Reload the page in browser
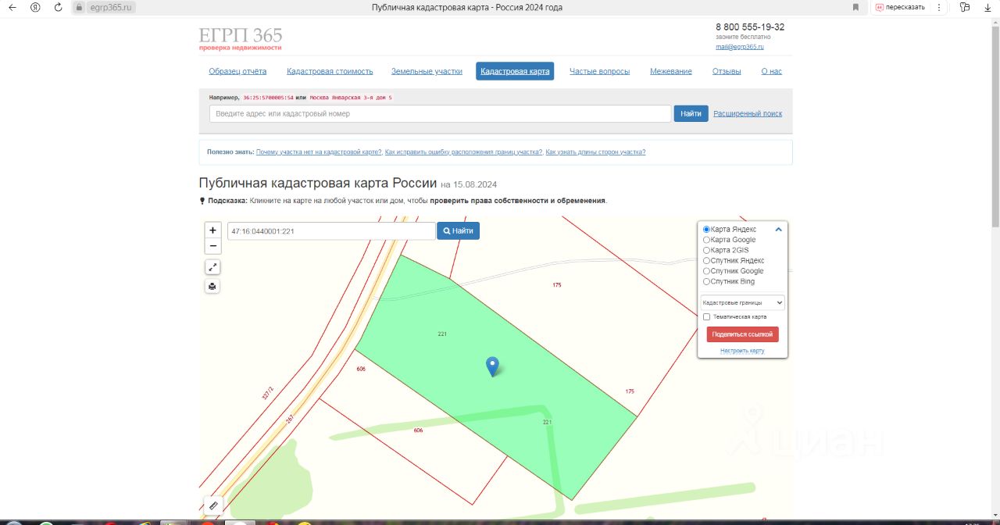Image resolution: width=1000 pixels, height=525 pixels. (x=59, y=7)
